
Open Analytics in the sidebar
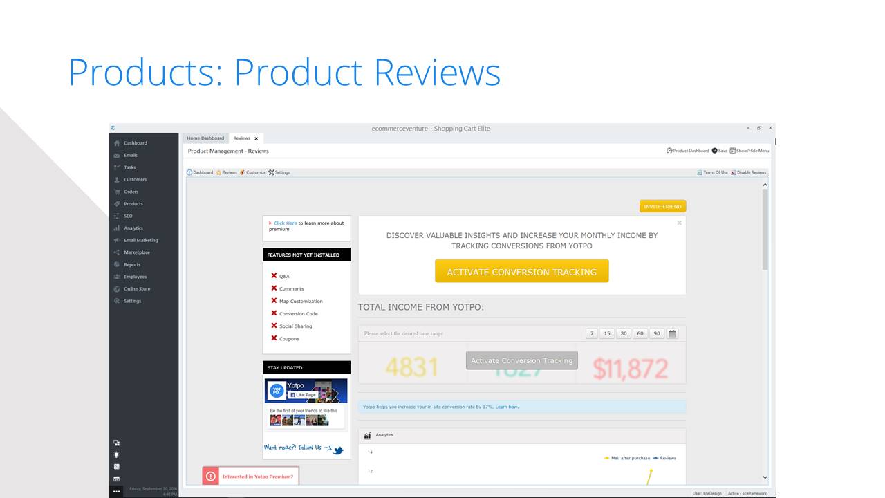[133, 228]
